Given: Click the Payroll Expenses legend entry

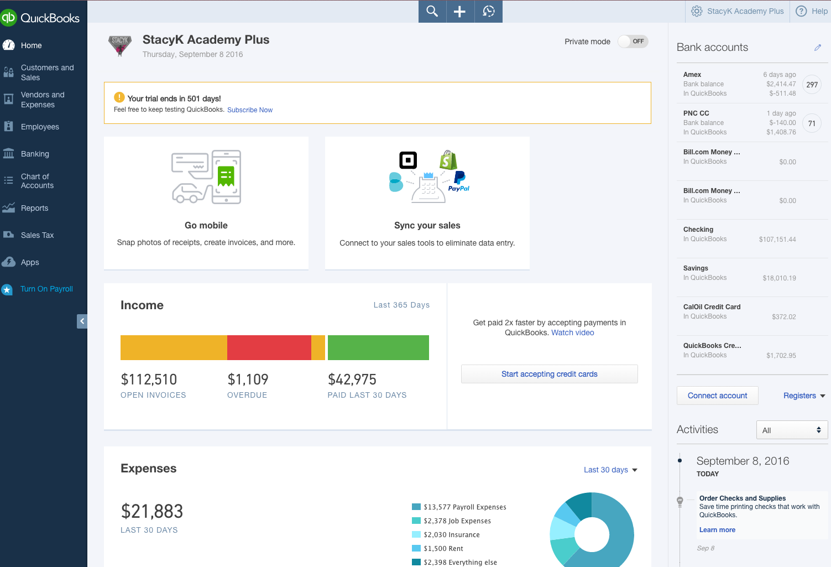Looking at the screenshot, I should point(459,507).
